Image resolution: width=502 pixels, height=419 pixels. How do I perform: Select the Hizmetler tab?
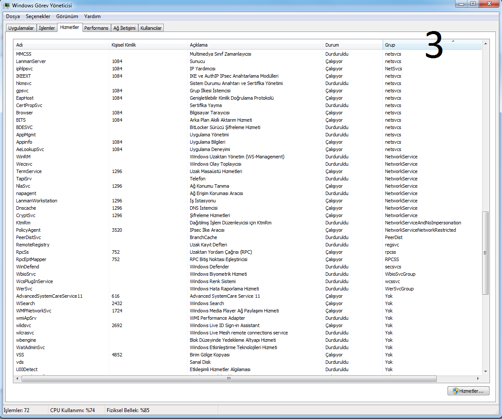point(70,28)
